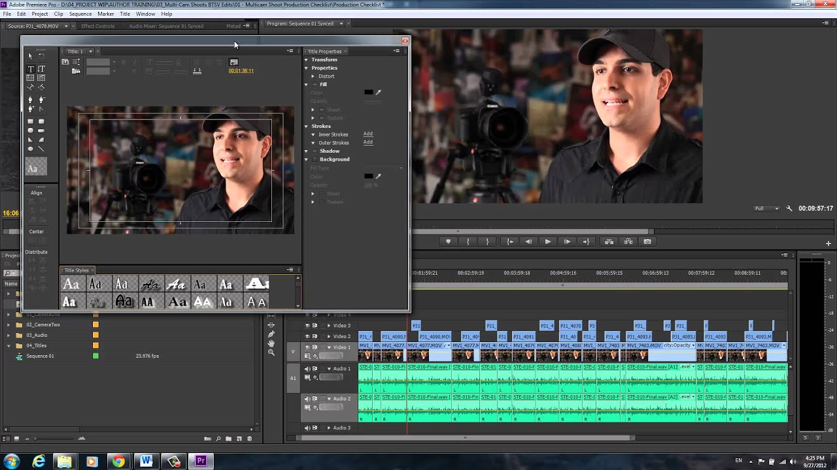The height and width of the screenshot is (470, 837).
Task: Select the timeline Zoom tool
Action: [x=271, y=352]
